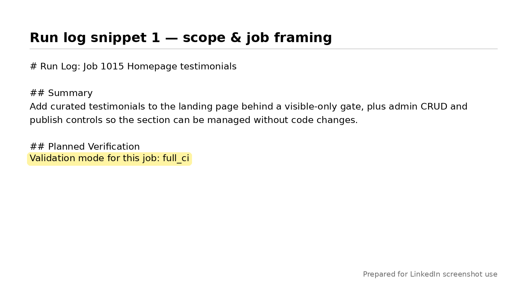
Task: Click the "Prepared for LinkedIn screenshot use" footer
Action: (430, 274)
